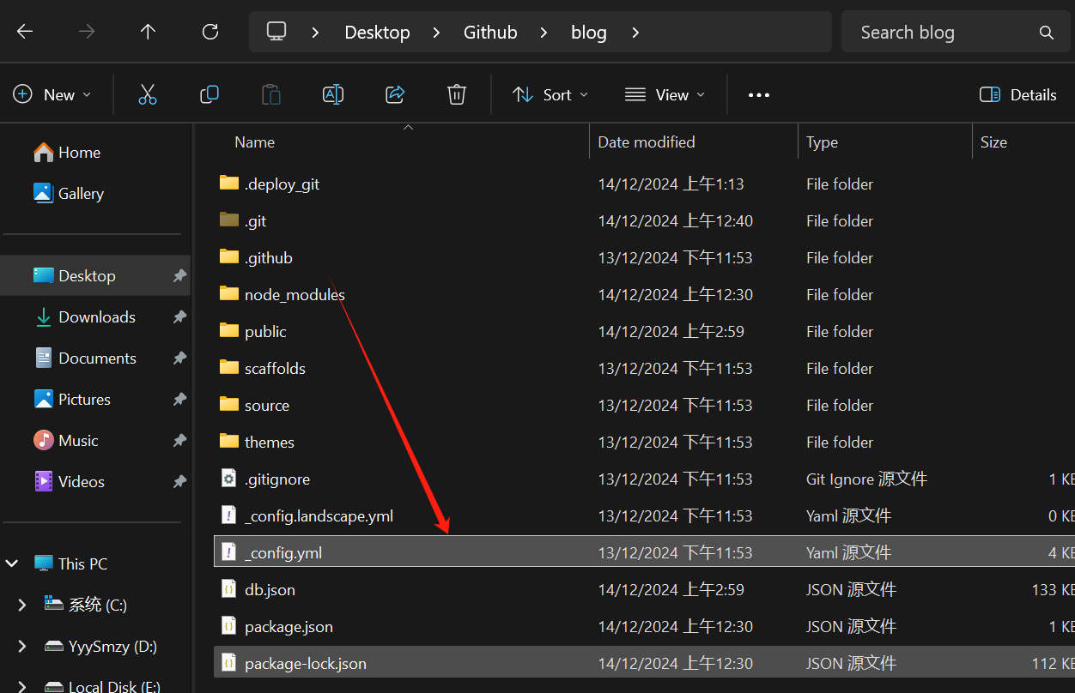Click the Share icon in toolbar
1075x693 pixels.
(x=395, y=94)
